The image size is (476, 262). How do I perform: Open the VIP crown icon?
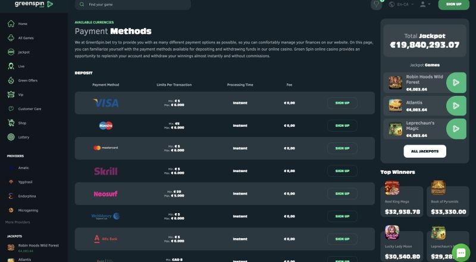11,95
